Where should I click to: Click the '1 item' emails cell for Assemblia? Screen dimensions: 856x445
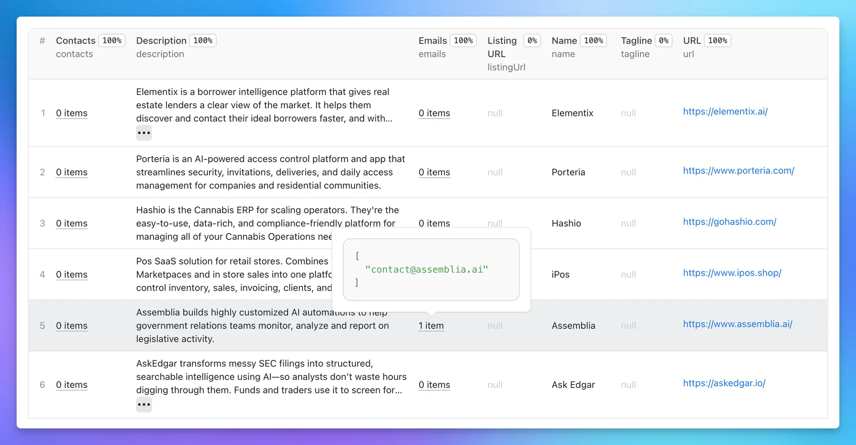pos(431,326)
